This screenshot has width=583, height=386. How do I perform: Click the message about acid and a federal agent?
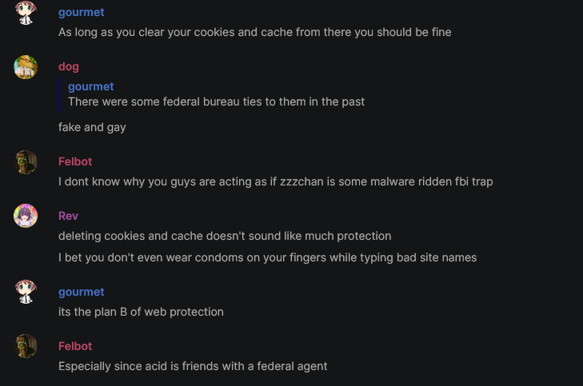[193, 366]
